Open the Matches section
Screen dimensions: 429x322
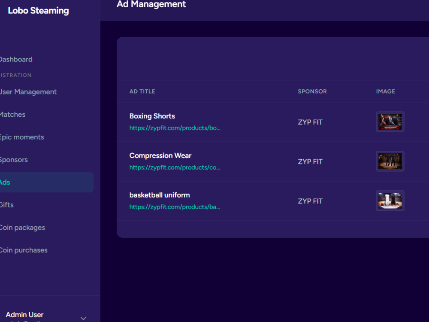pos(12,115)
